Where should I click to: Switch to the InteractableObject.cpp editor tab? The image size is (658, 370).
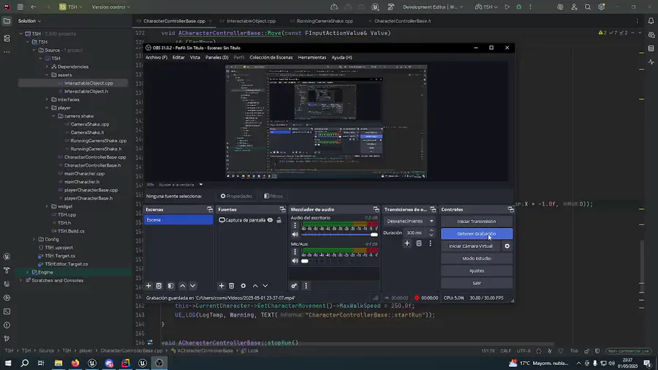(x=251, y=21)
